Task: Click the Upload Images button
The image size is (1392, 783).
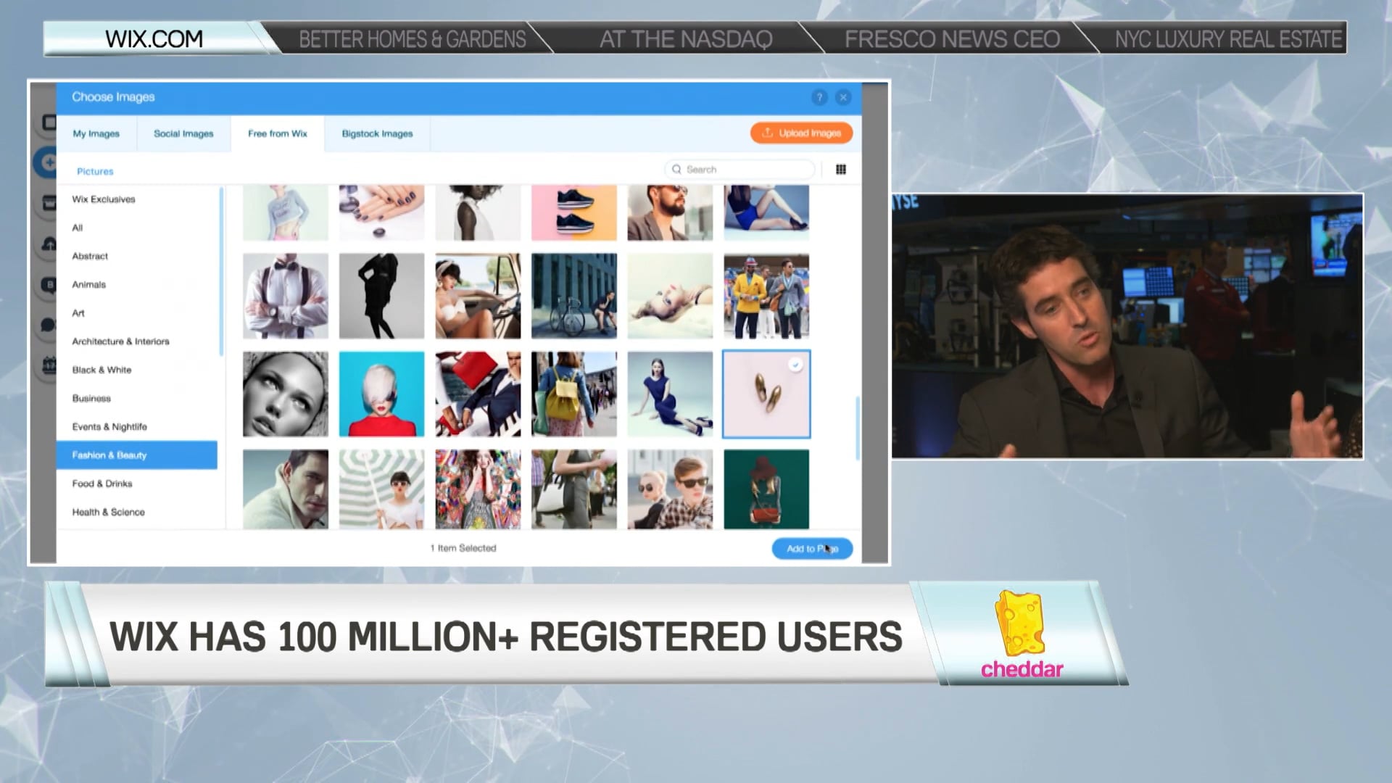Action: pos(801,133)
